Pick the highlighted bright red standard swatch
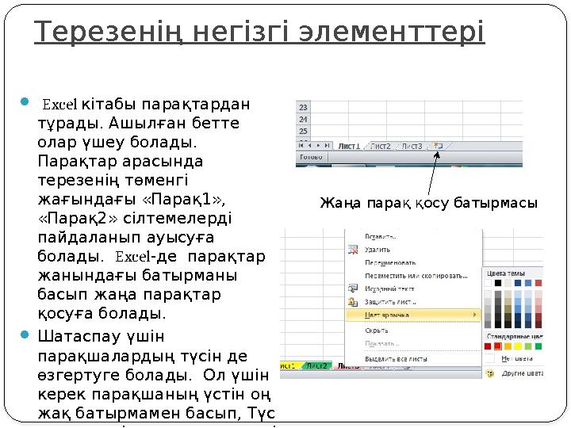571x428 pixels. tap(498, 346)
